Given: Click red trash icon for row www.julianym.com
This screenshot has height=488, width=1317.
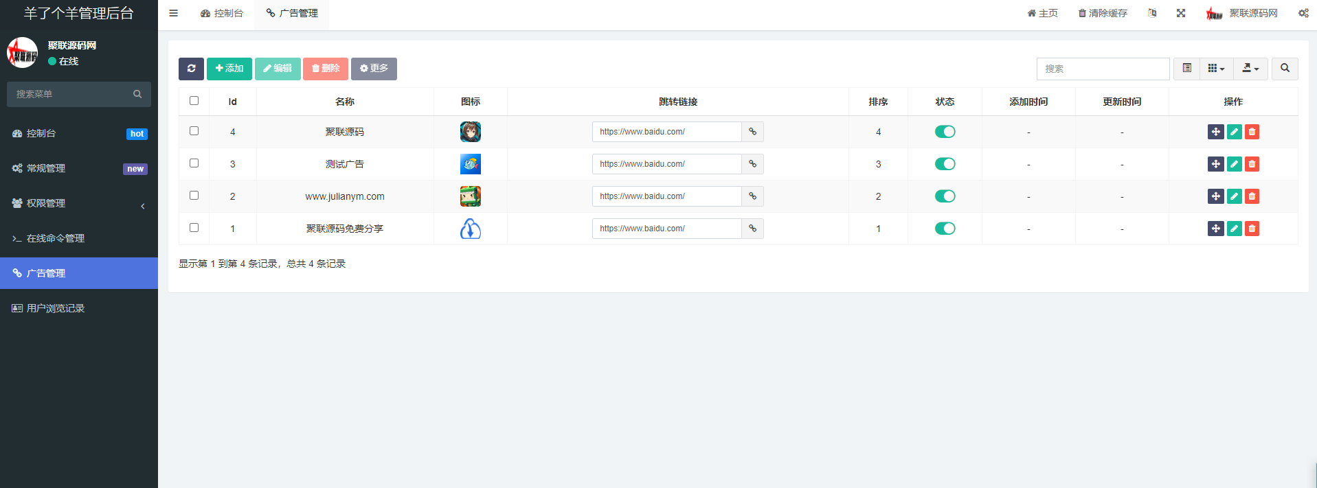Looking at the screenshot, I should [1252, 196].
